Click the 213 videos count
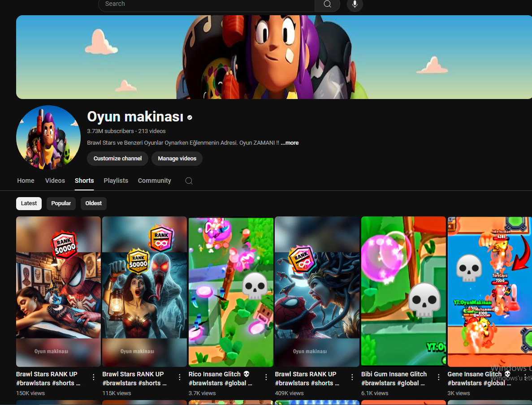The width and height of the screenshot is (532, 405). tap(152, 131)
